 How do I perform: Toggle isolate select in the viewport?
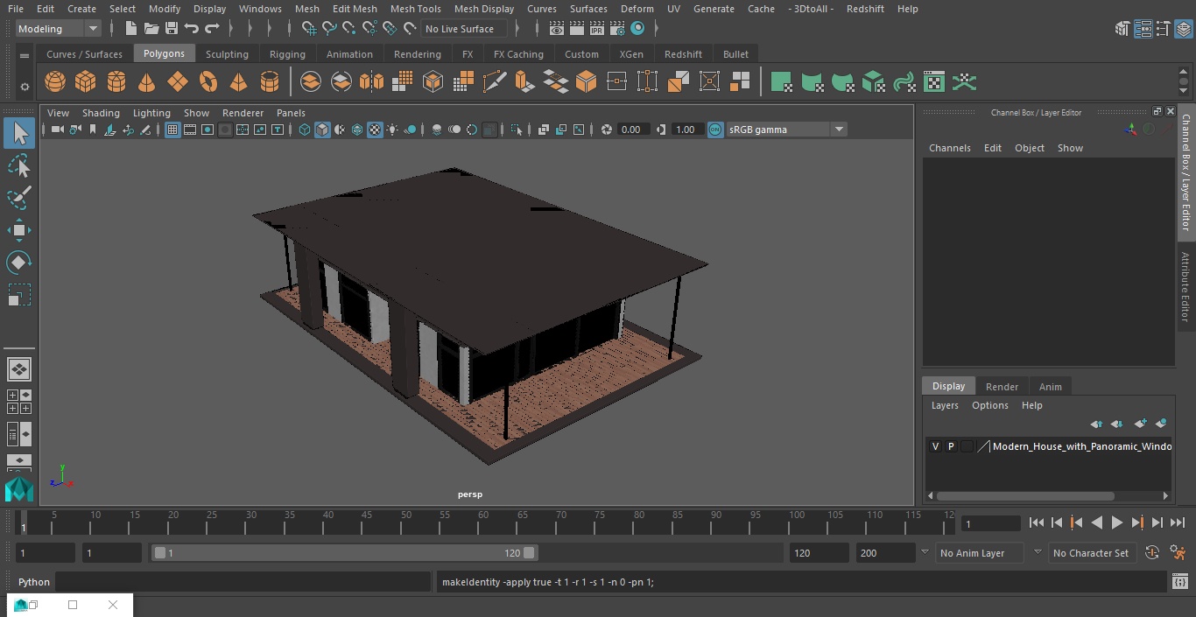click(x=517, y=130)
